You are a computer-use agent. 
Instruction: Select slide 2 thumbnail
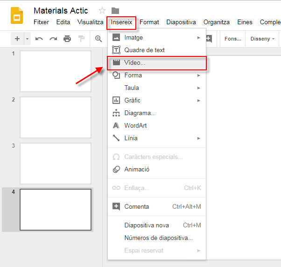click(x=56, y=117)
